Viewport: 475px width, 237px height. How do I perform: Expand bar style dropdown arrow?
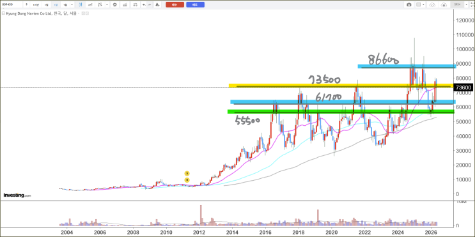point(107,4)
